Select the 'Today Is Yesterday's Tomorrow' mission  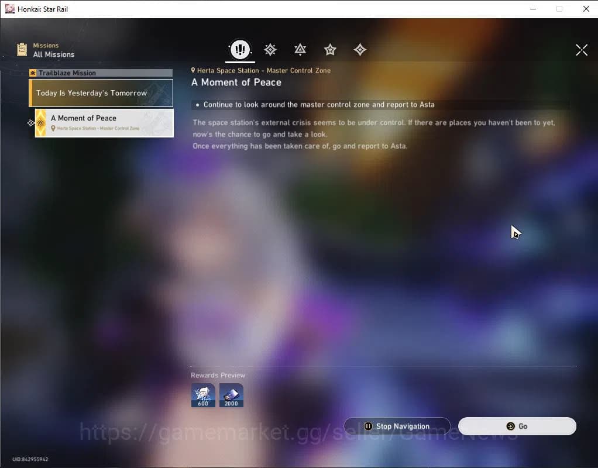[103, 92]
